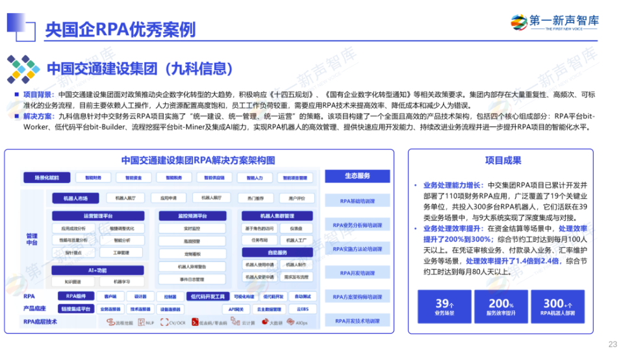Click the 用户评价 box
The width and height of the screenshot is (621, 359).
[297, 198]
